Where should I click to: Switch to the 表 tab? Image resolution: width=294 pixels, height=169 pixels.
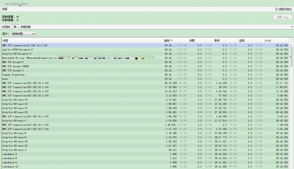15,27
